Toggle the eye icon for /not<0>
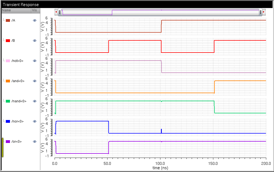 coord(35,61)
